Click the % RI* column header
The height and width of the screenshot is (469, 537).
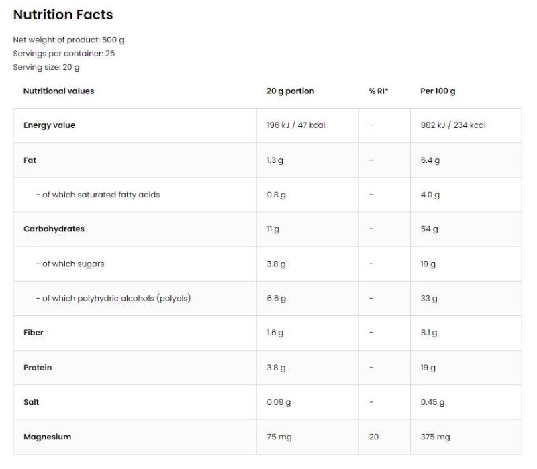379,91
